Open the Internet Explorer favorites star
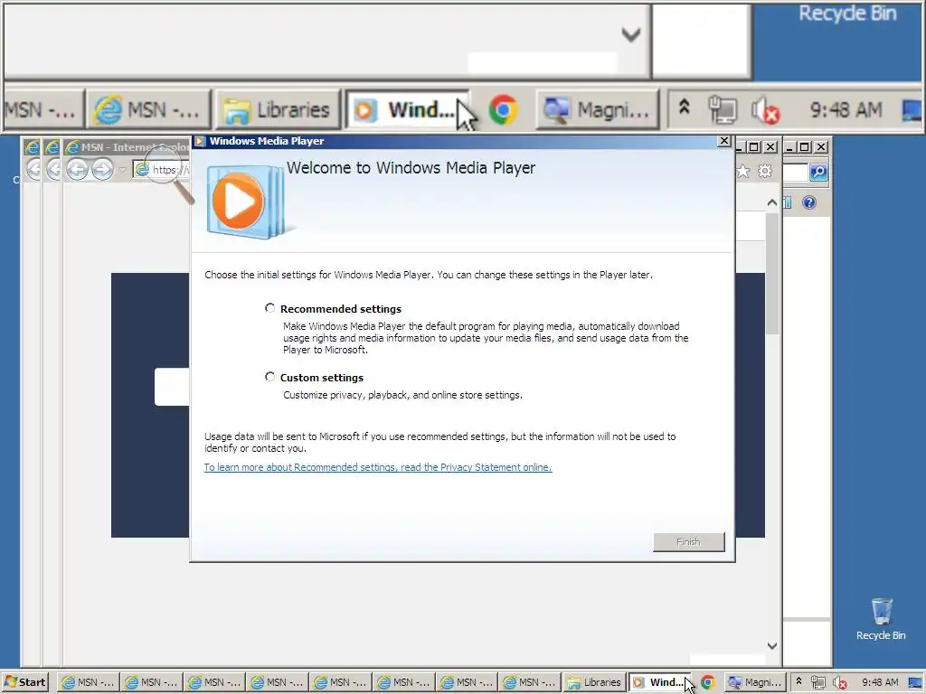926x694 pixels. 743,171
